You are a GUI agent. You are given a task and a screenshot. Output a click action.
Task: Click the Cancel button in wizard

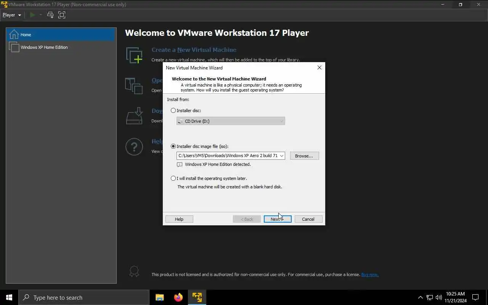[x=308, y=219]
